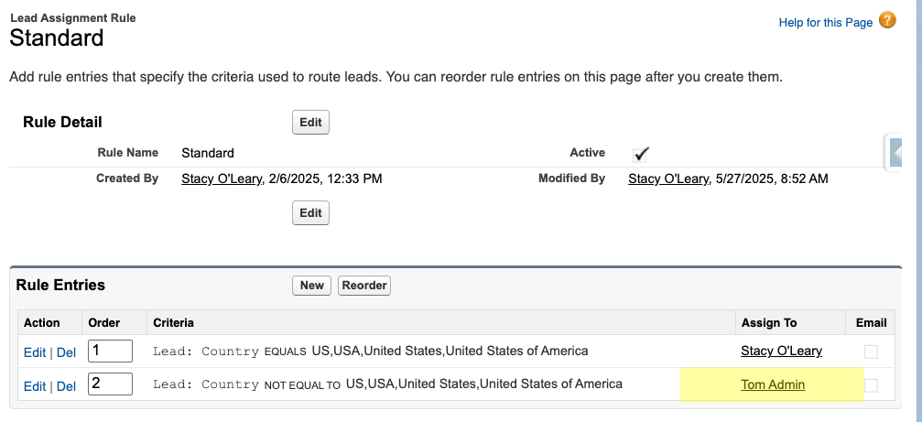Open Stacy O'Leary link in Created By
Viewport: 922px width, 422px height.
click(223, 179)
